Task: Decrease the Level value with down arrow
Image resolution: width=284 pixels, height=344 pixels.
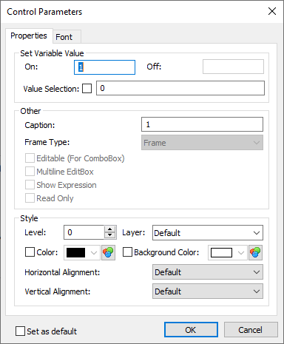Action: pyautogui.click(x=110, y=235)
